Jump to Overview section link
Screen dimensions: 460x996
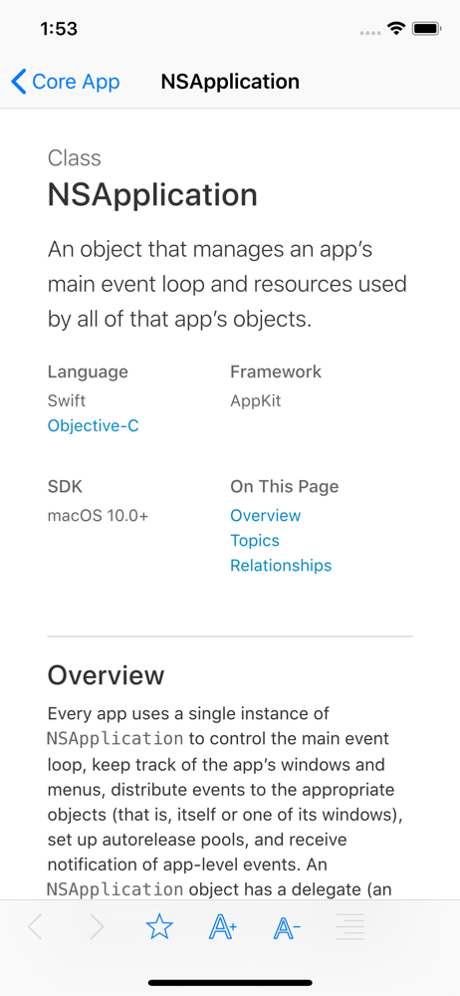click(266, 515)
